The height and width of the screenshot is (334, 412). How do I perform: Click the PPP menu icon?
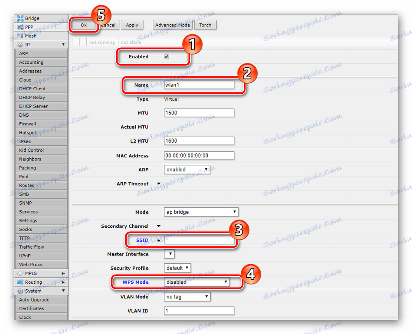[x=20, y=27]
